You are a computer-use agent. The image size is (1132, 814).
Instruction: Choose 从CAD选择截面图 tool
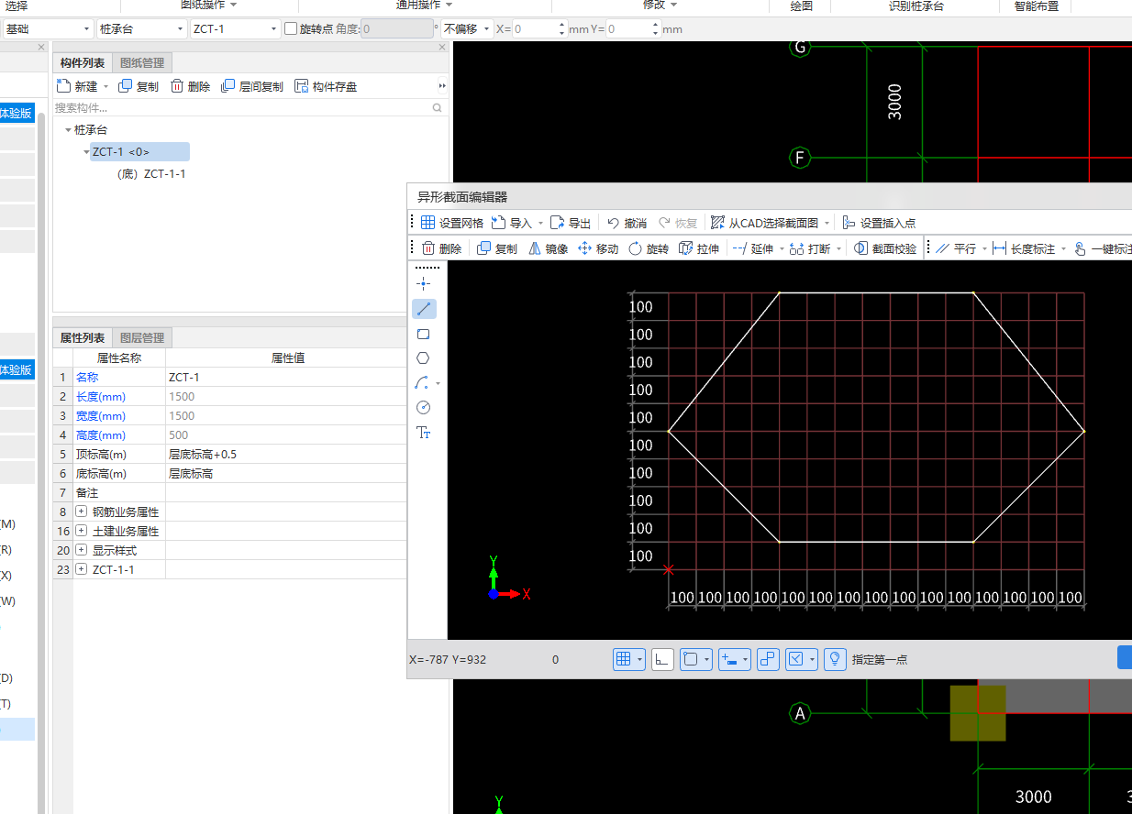(764, 223)
